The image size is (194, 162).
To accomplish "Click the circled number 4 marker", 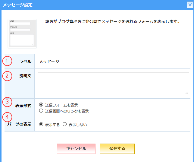I will pyautogui.click(x=7, y=117).
